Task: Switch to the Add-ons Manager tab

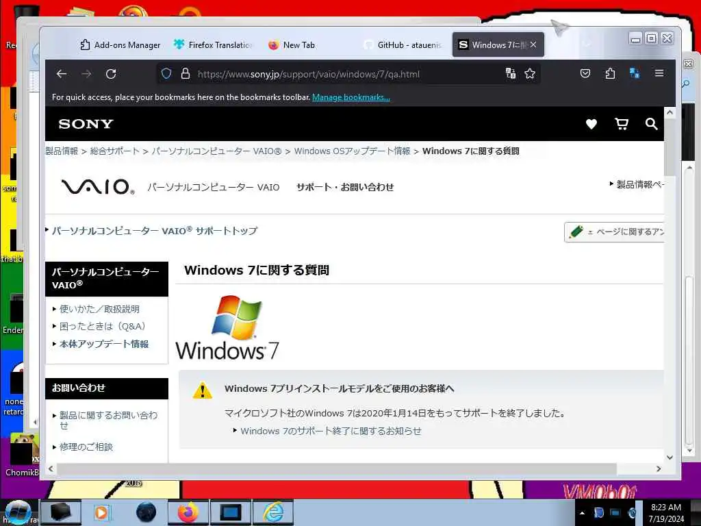Action: tap(120, 45)
